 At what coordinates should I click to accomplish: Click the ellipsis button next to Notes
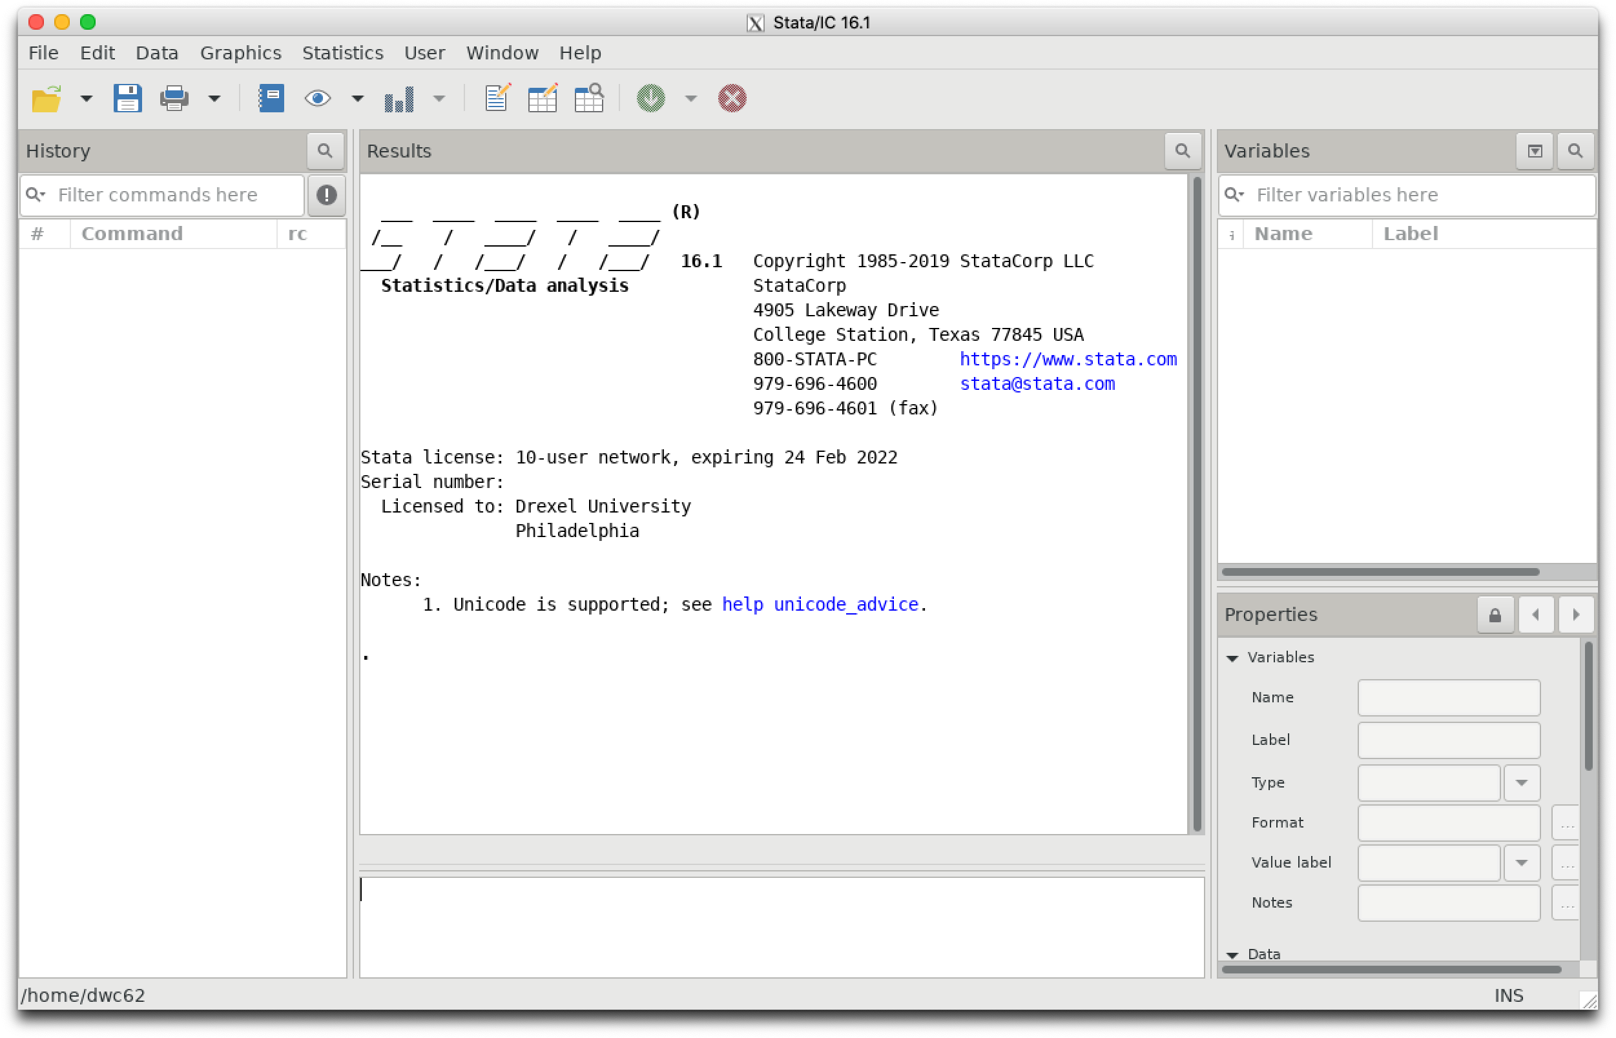tap(1566, 902)
